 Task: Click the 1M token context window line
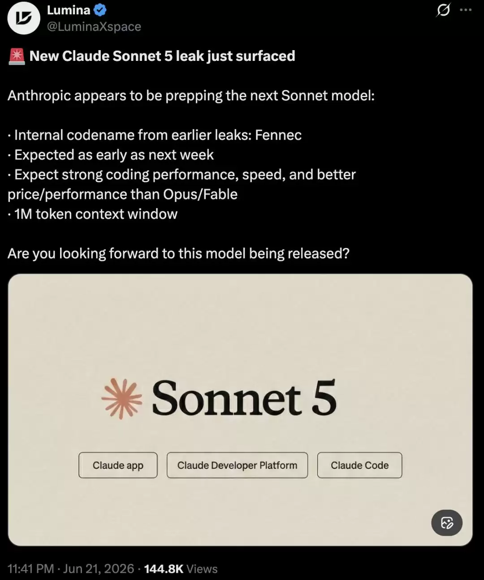[x=93, y=214]
